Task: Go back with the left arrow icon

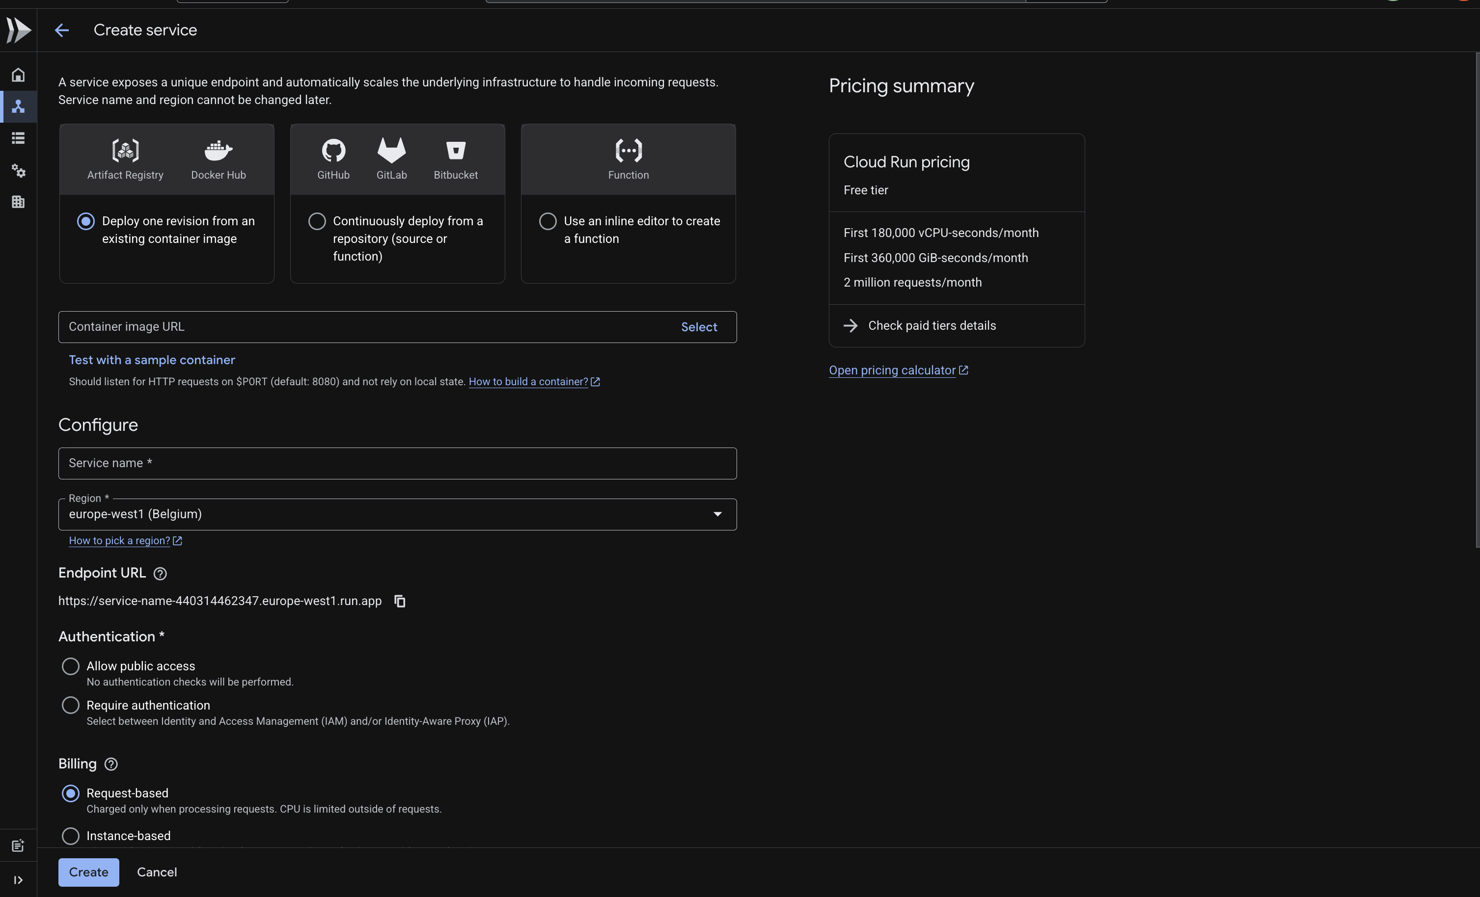Action: click(62, 30)
